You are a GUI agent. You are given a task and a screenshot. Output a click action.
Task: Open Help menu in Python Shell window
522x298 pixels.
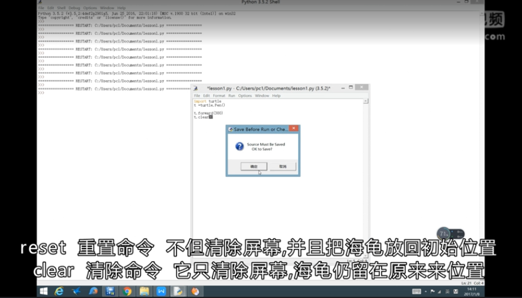coord(121,8)
